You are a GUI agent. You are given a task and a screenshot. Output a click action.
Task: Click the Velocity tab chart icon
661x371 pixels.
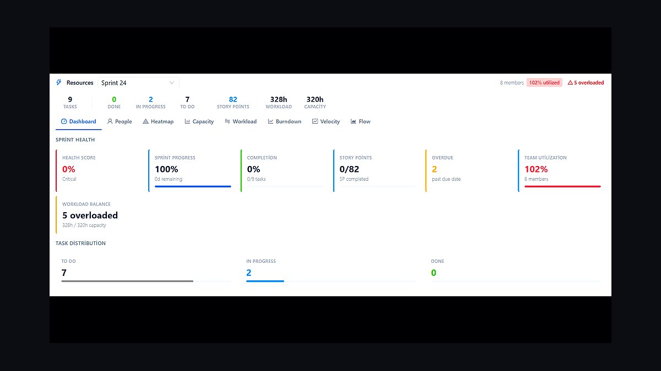(315, 121)
